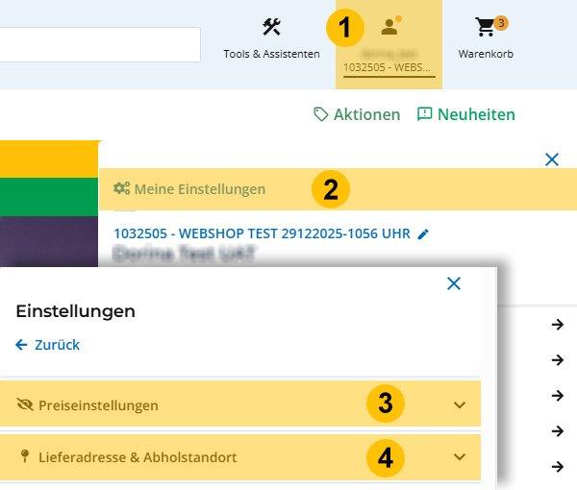Screen dimensions: 577x490
Task: Open the Neuheiten link
Action: click(465, 114)
